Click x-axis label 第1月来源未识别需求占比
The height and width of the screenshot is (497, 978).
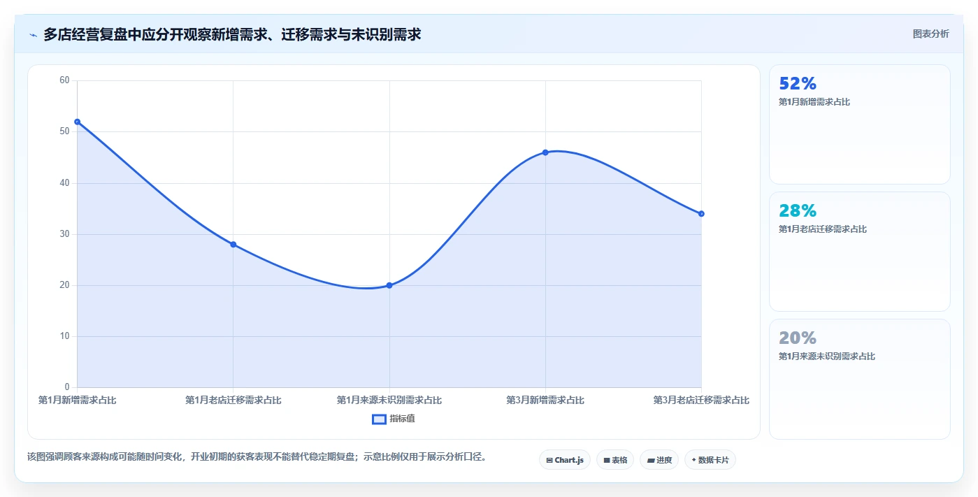click(x=389, y=401)
